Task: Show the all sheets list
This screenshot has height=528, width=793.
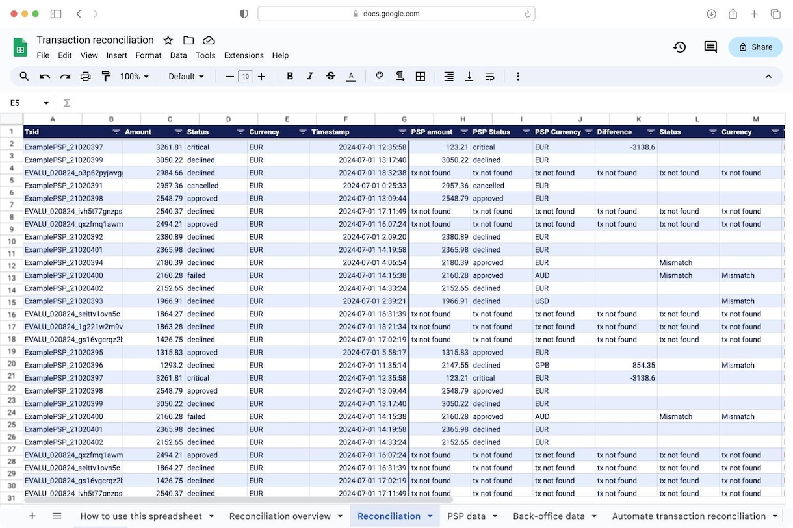Action: 57,516
